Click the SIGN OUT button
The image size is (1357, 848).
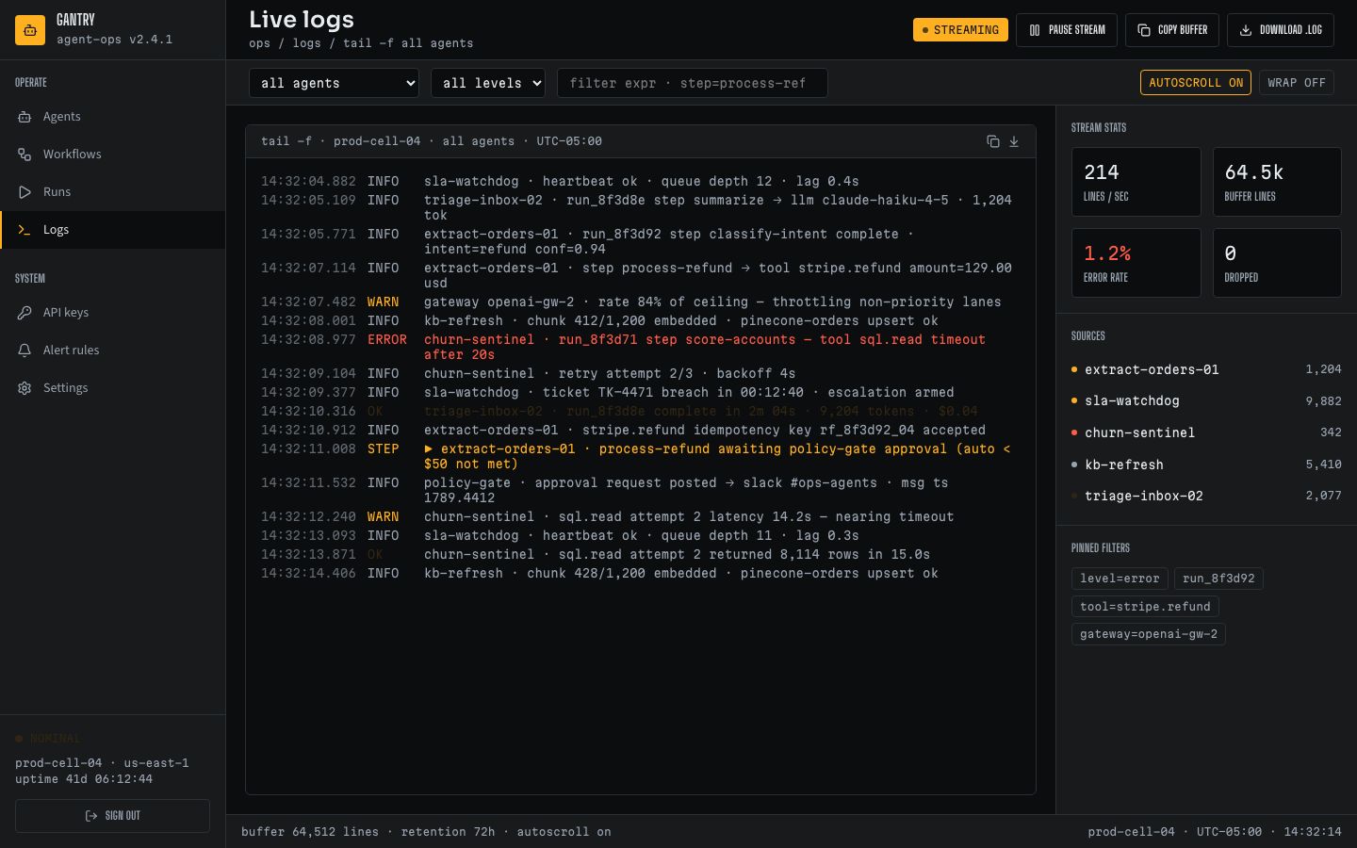[112, 816]
